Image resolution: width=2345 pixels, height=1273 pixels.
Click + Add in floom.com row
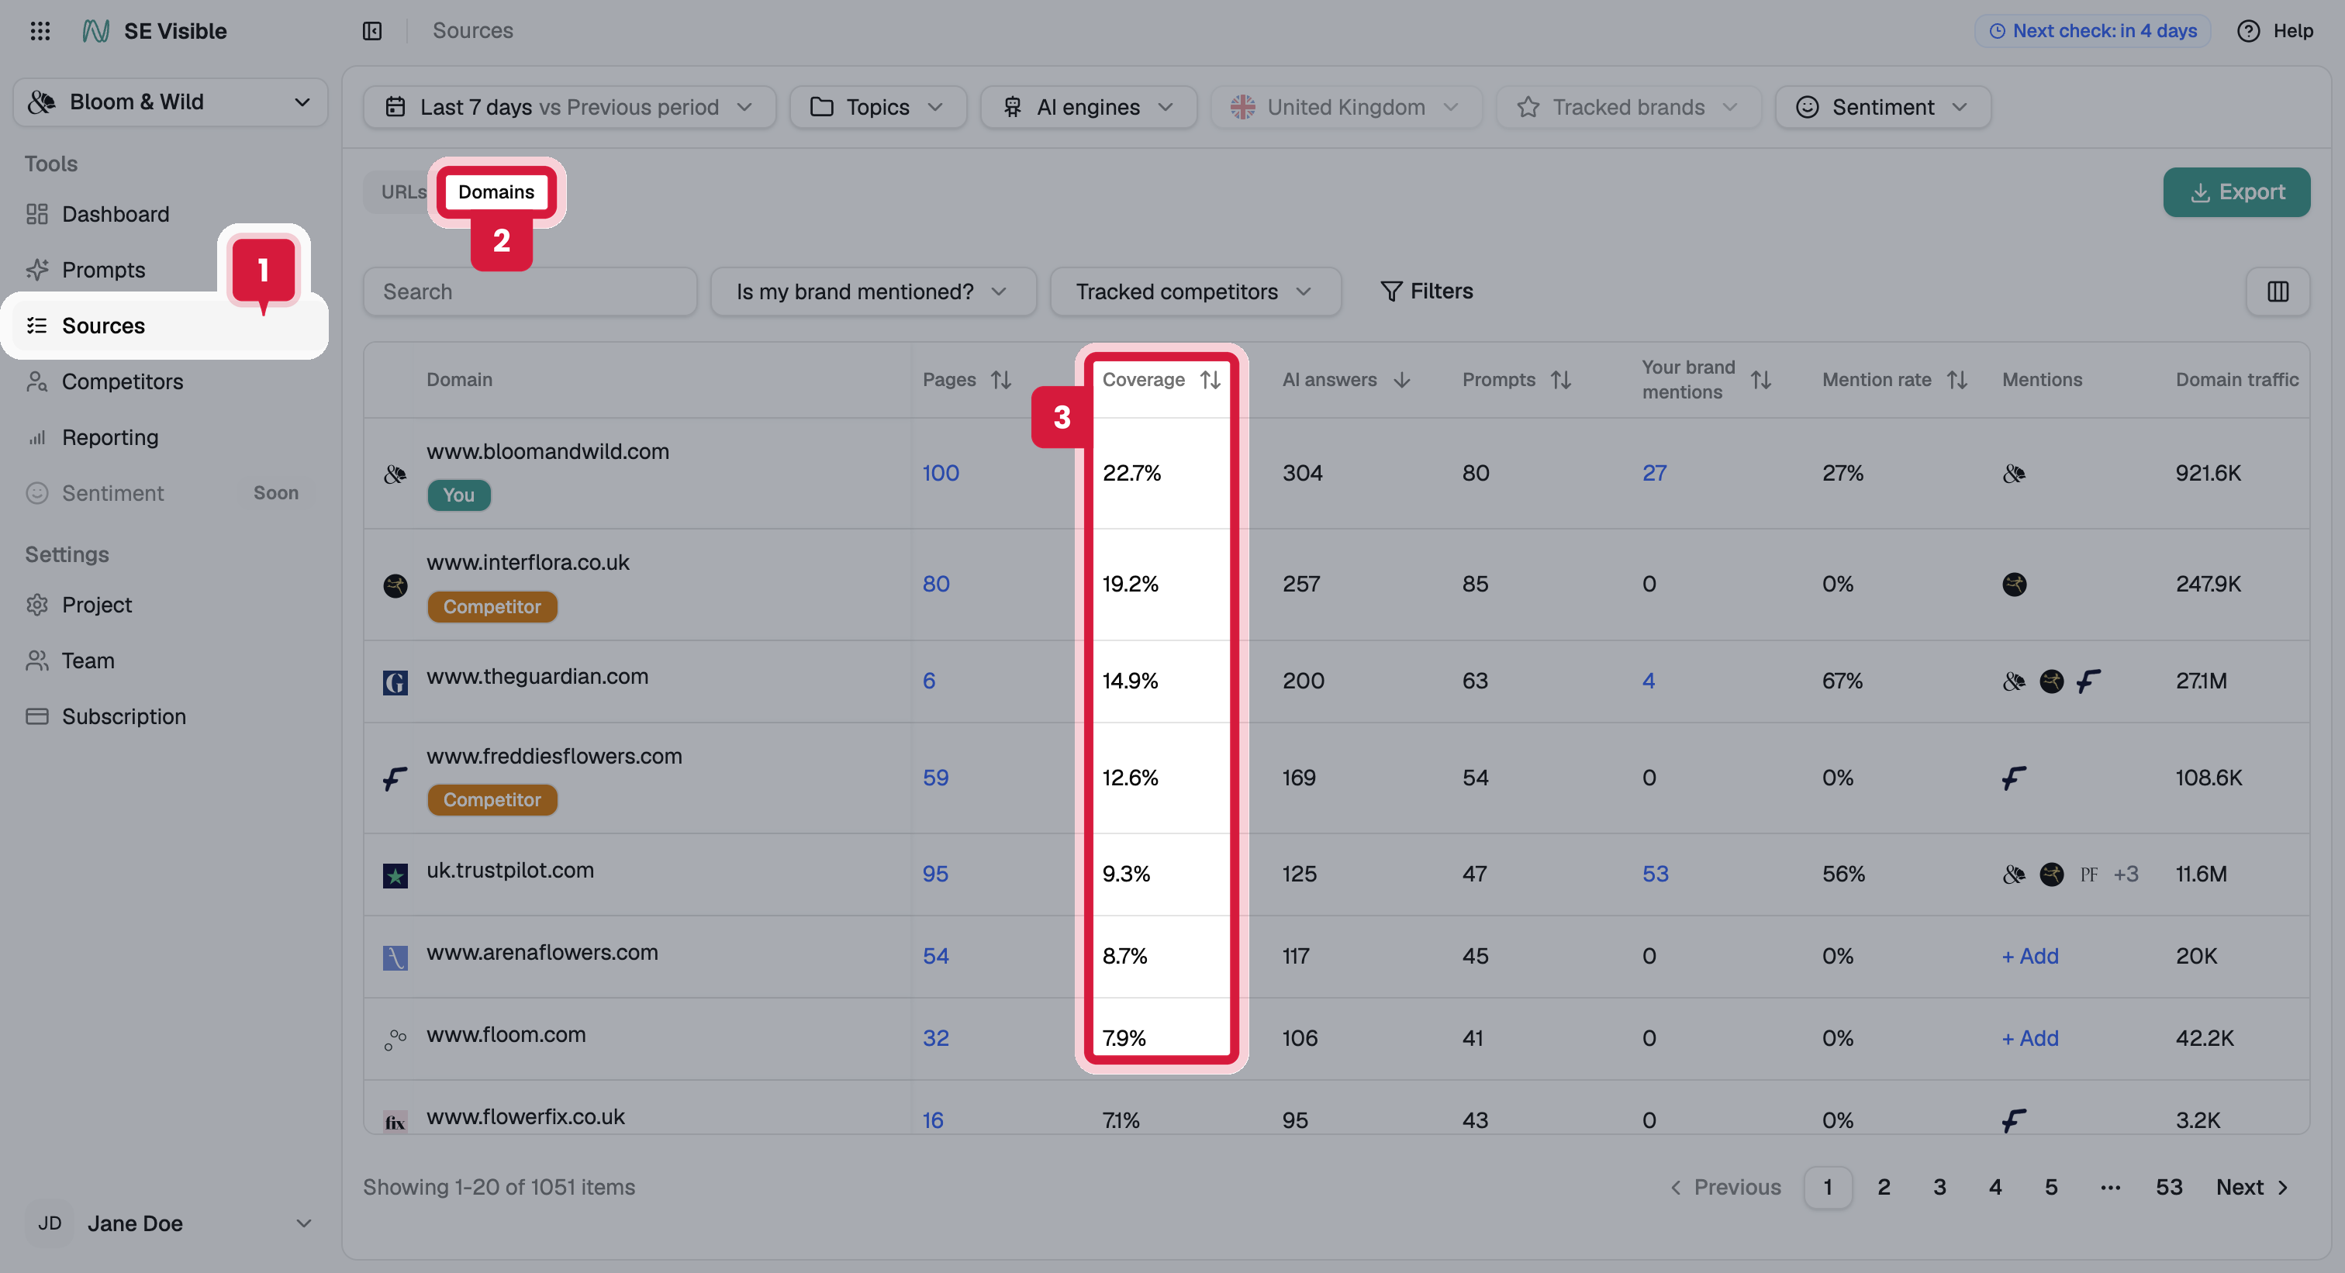click(x=2030, y=1037)
